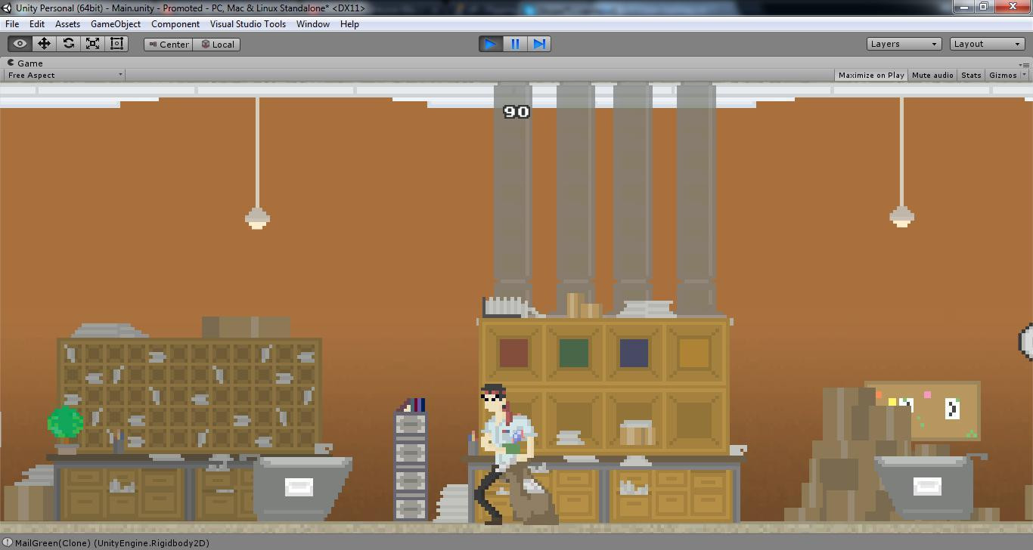Open the Component menu
Screen dimensions: 1033x550
coord(175,24)
